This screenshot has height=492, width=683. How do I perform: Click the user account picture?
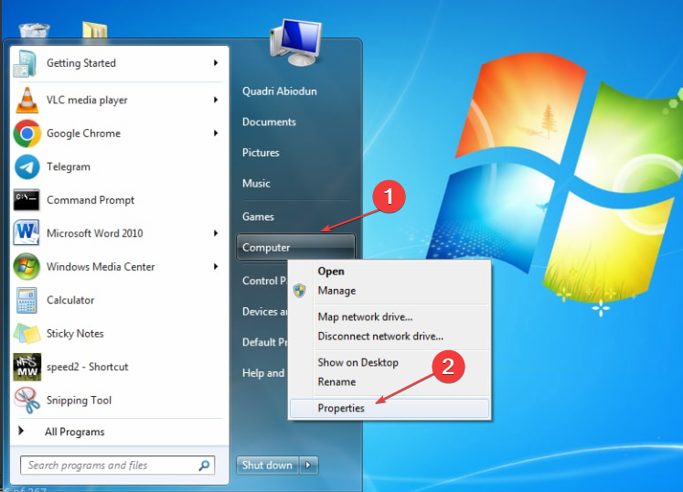(x=296, y=42)
